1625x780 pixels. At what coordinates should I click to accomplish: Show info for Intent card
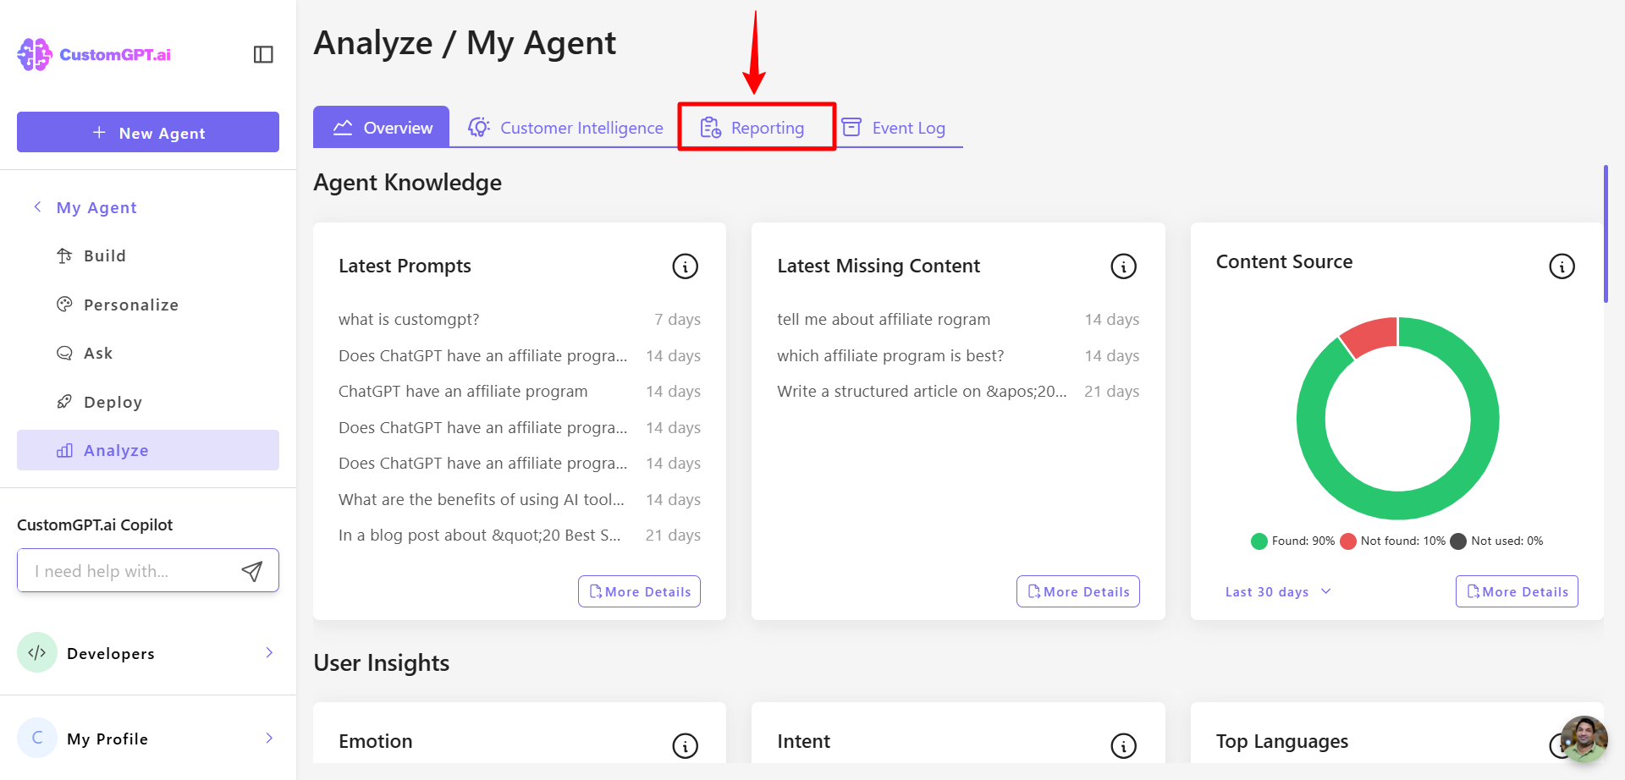pos(1124,745)
